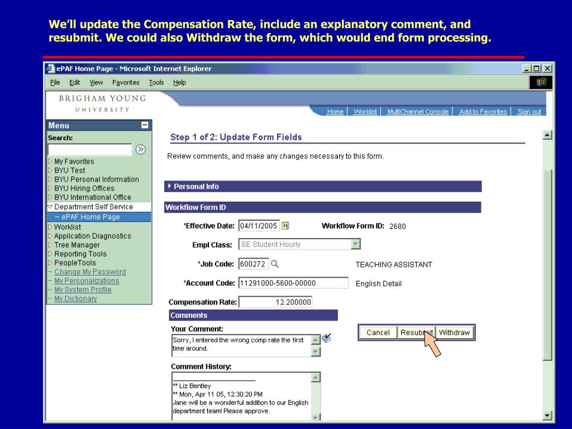
Task: Click the spell check icon beside comment
Action: 327,338
